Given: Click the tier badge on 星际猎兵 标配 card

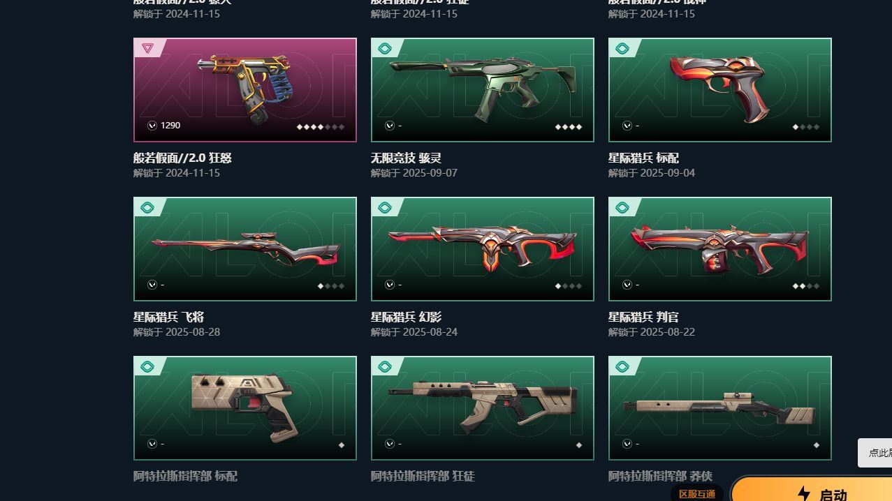Looking at the screenshot, I should click(x=622, y=48).
